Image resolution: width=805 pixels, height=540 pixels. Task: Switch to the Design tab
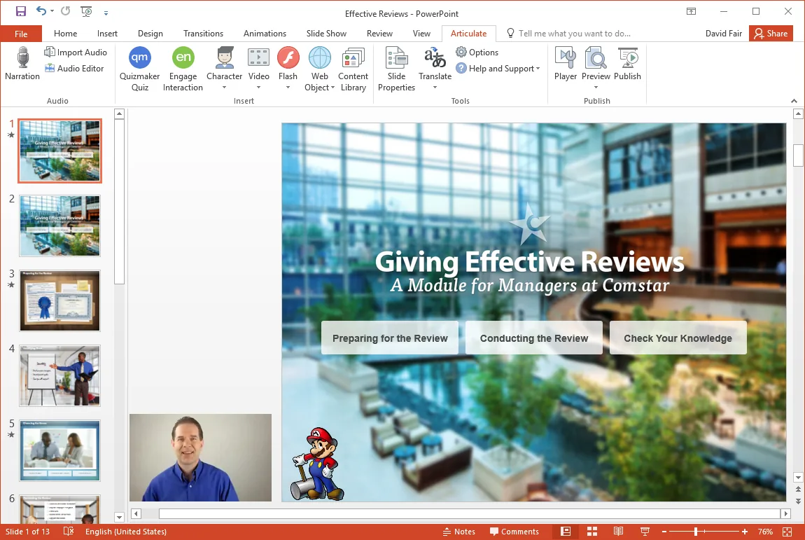coord(150,34)
